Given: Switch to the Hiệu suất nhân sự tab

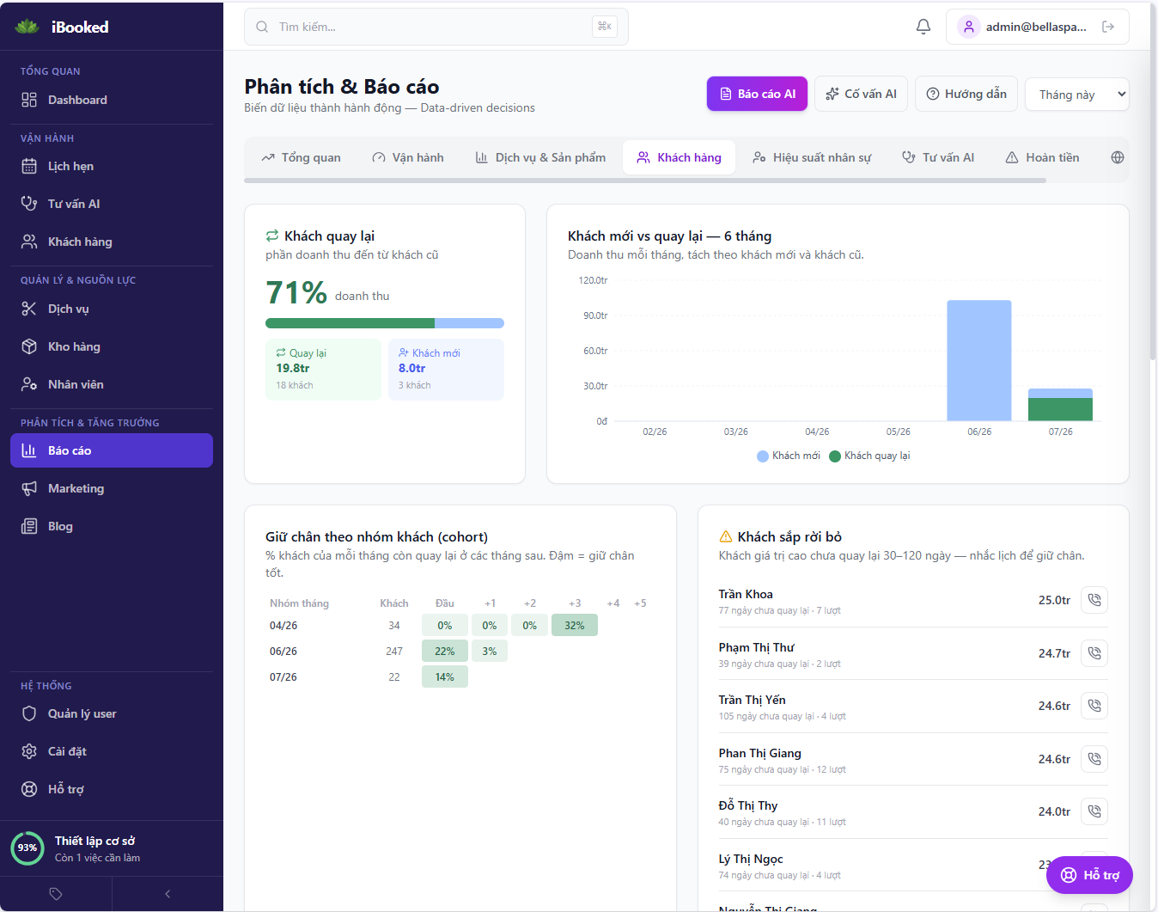Looking at the screenshot, I should click(812, 157).
